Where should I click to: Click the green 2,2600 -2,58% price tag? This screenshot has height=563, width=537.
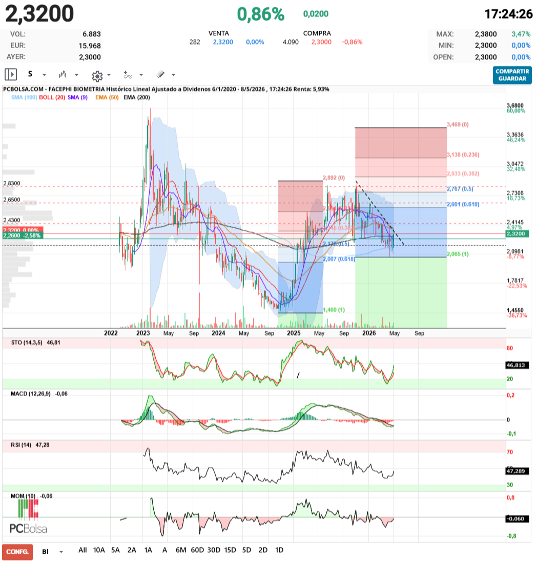pos(22,236)
